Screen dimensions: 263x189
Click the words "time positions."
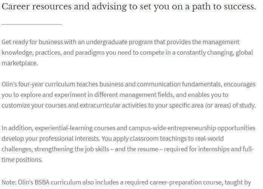22,160
